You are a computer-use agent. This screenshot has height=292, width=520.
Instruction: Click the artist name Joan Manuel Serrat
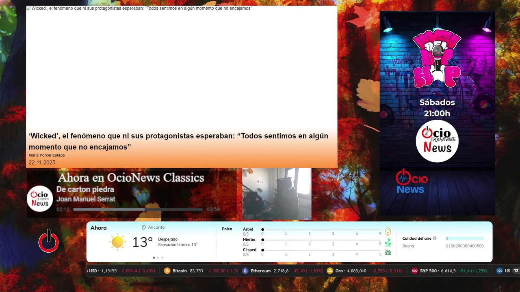click(86, 199)
